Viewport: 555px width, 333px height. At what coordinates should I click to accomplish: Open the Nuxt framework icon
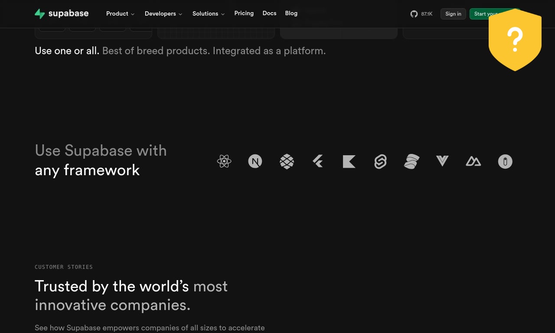coord(473,161)
